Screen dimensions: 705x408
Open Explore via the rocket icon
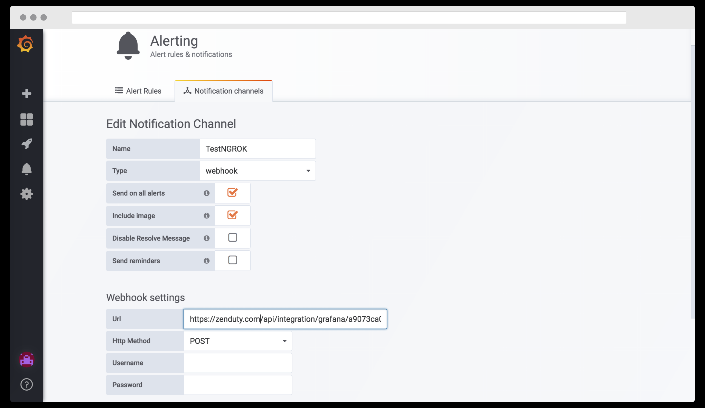(27, 144)
